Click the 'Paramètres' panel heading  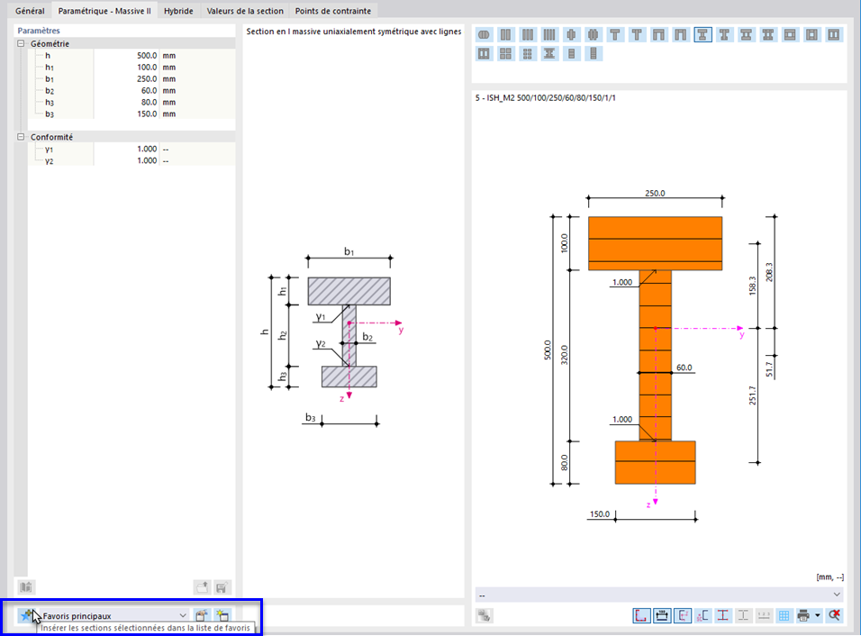point(39,31)
